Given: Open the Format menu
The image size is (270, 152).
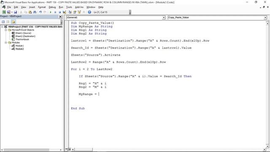Looking at the screenshot, I should (x=42, y=7).
